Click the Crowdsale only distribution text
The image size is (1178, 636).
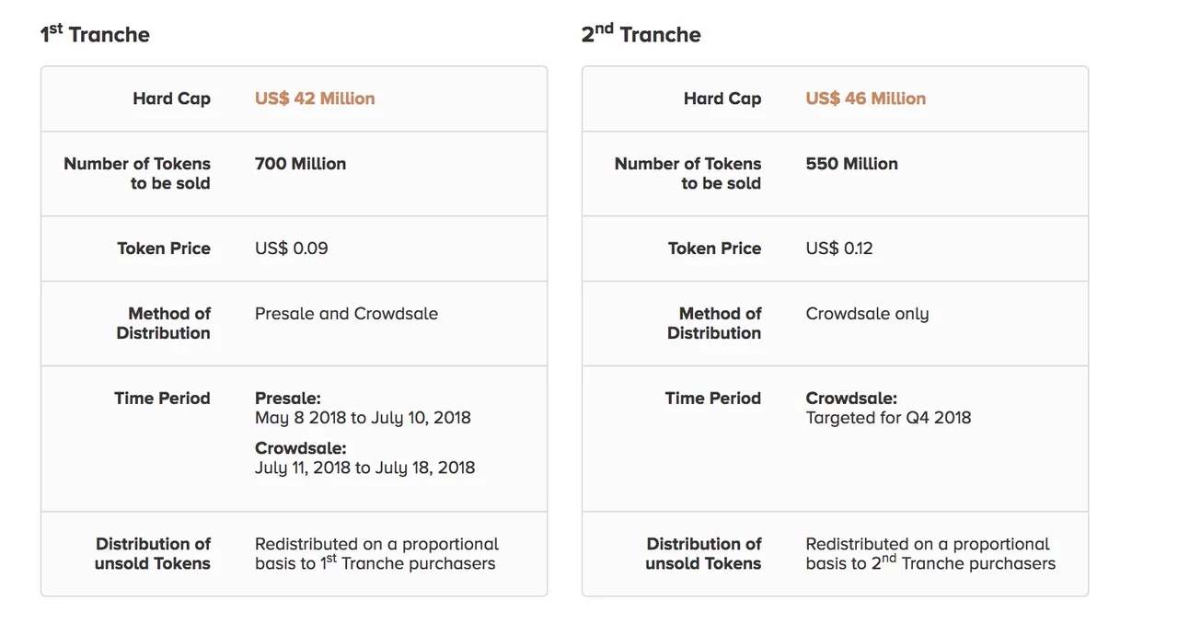(x=868, y=315)
